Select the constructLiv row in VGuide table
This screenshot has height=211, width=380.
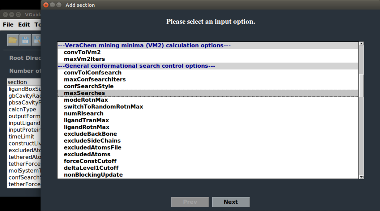click(x=24, y=143)
